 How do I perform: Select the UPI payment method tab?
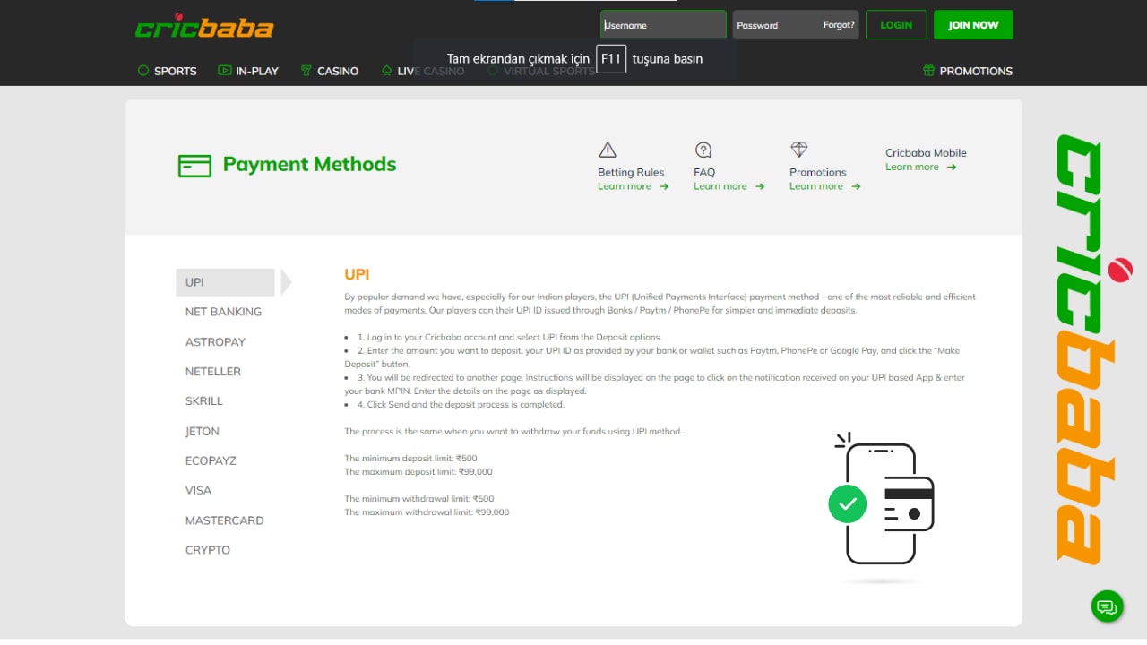(225, 282)
